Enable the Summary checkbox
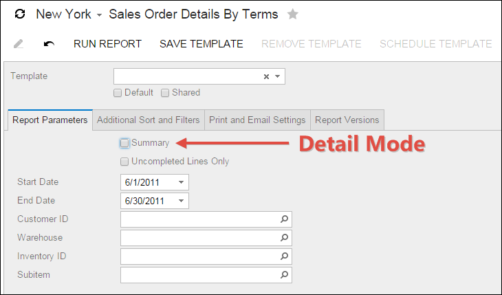This screenshot has width=502, height=295. pyautogui.click(x=124, y=143)
